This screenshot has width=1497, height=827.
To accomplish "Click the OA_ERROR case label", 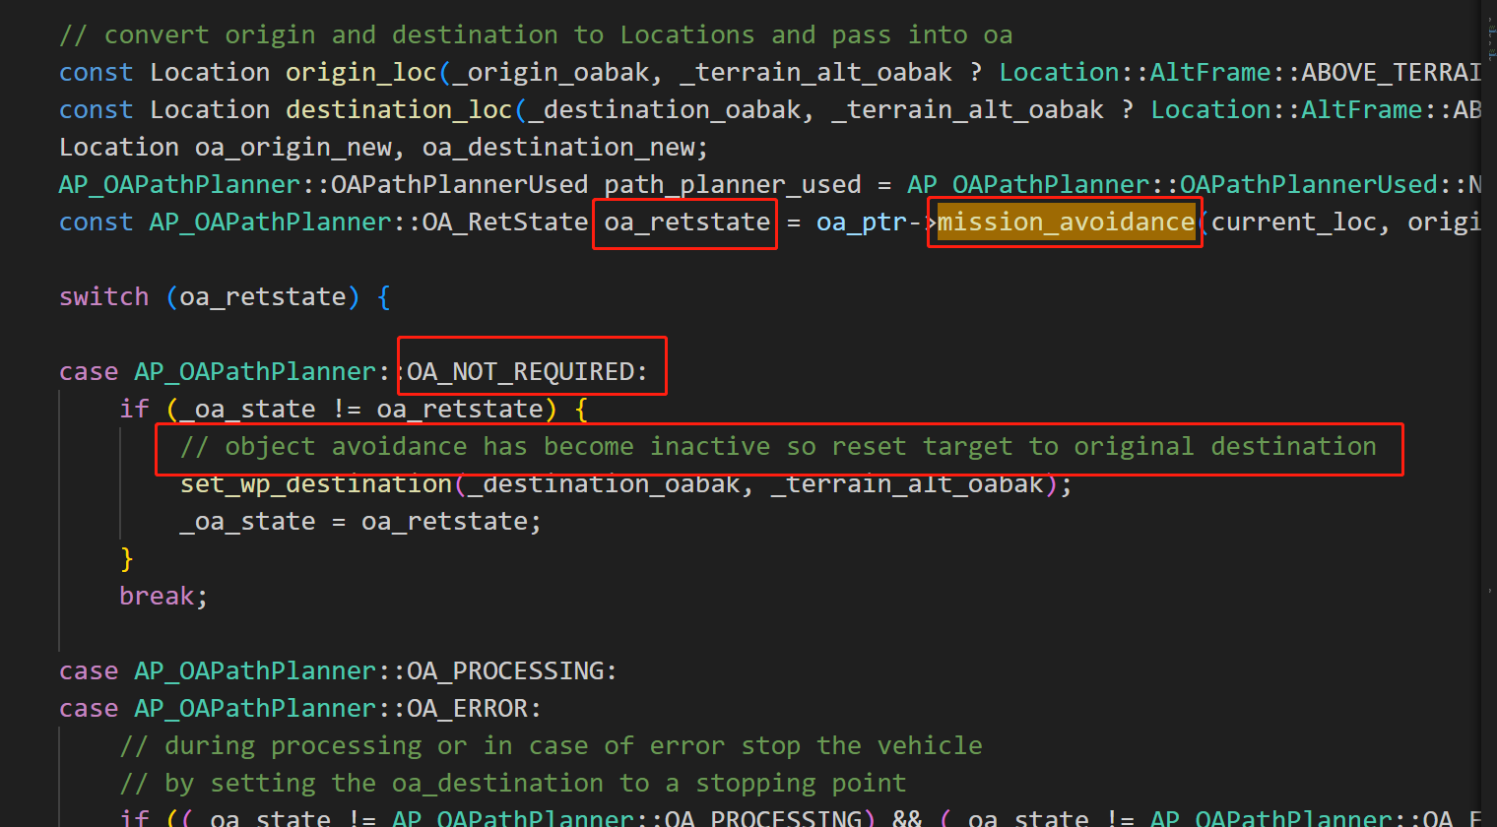I will point(467,709).
